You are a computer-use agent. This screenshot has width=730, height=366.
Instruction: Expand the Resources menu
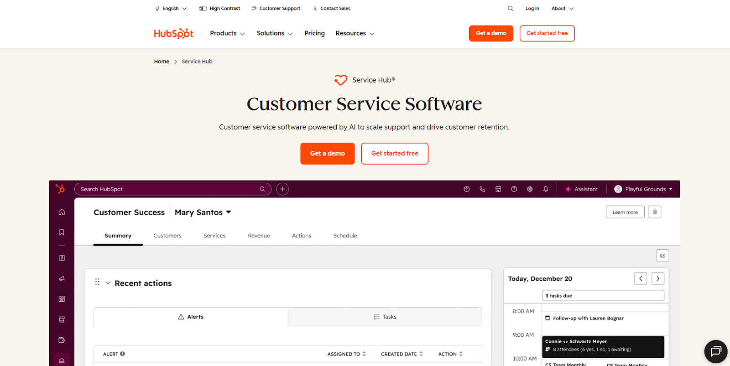point(355,33)
